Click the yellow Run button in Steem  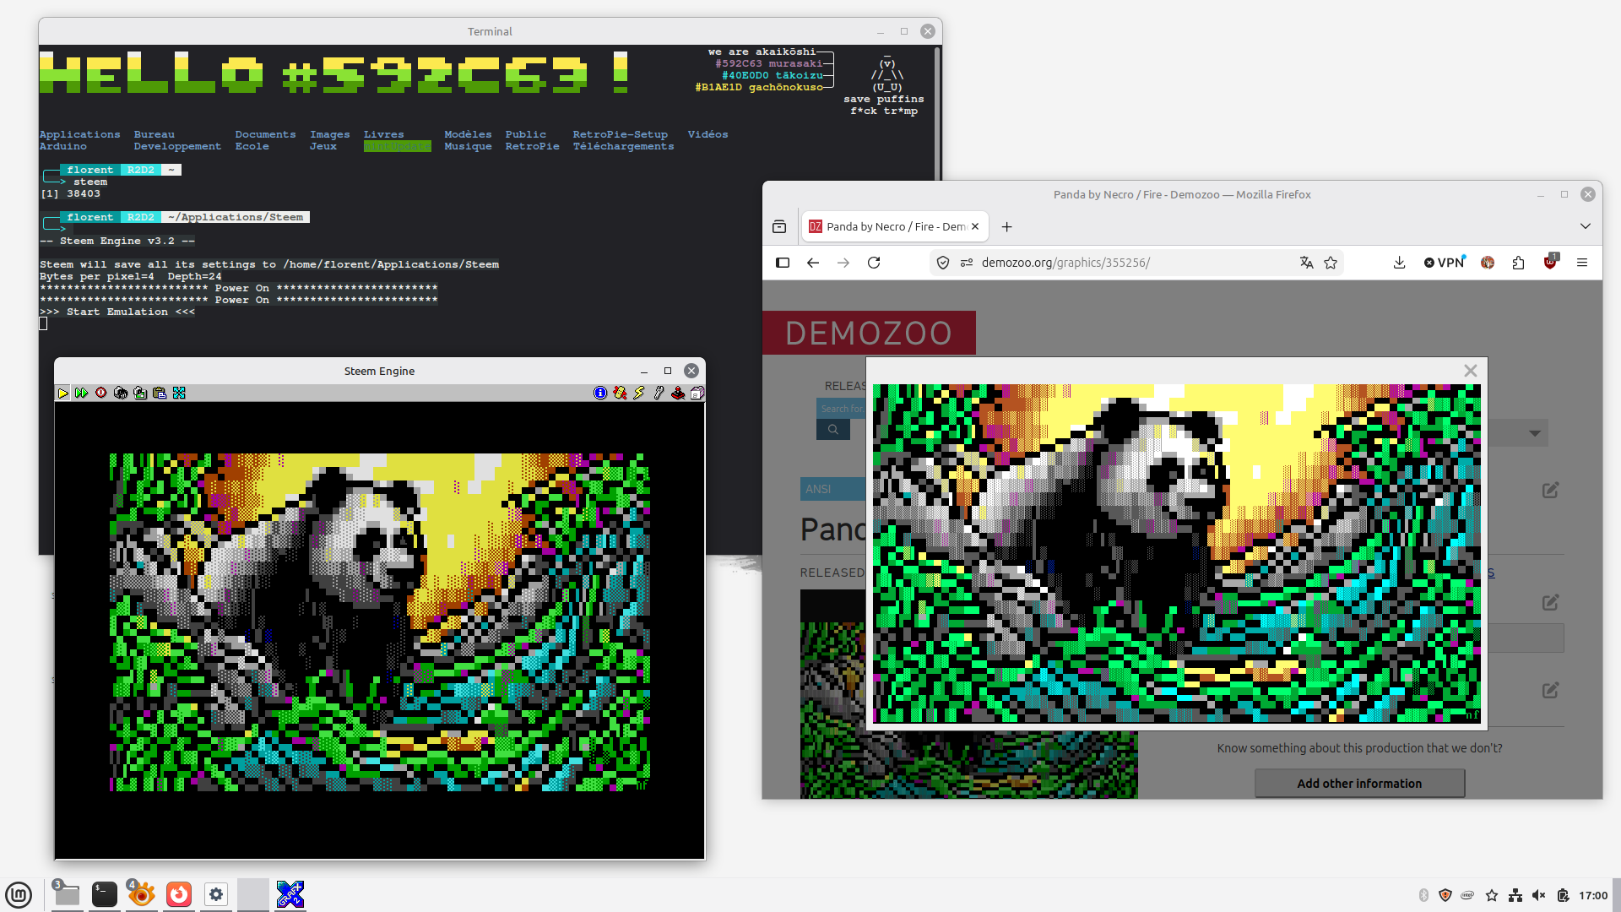pyautogui.click(x=62, y=393)
